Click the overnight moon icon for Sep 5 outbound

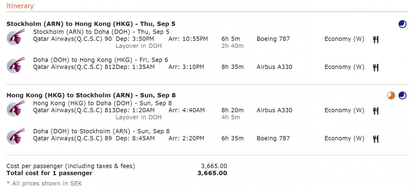[x=402, y=24]
